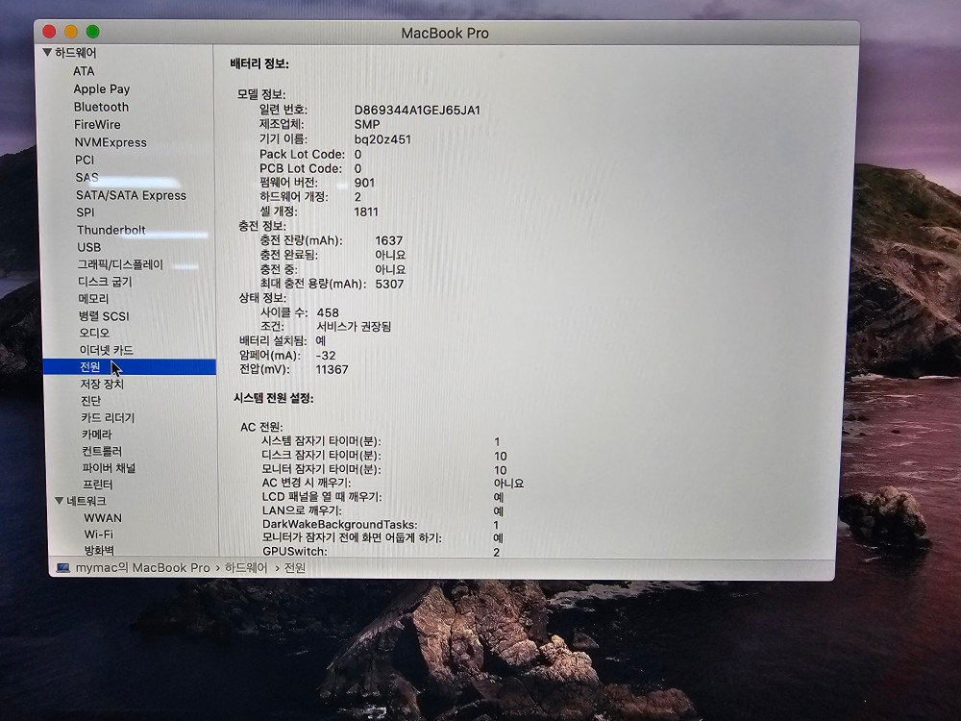Open Wi-Fi network entry
Viewport: 961px width, 721px height.
coord(99,534)
